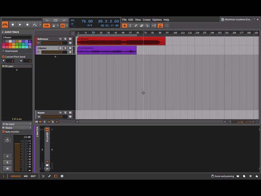Viewport: 261px width, 196px height.
Task: Toggle the punch-in button left of the loop
Action: [47, 20]
